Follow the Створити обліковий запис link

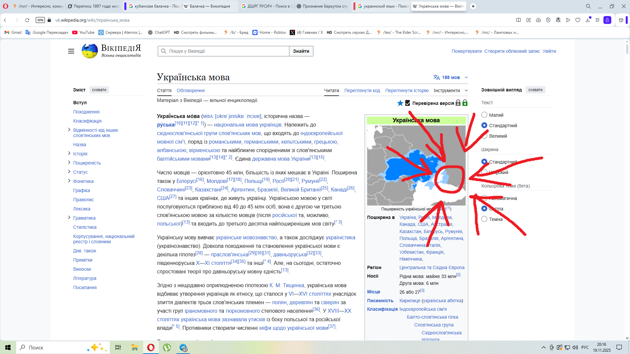[512, 51]
